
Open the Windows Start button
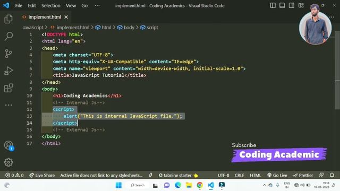point(118,185)
